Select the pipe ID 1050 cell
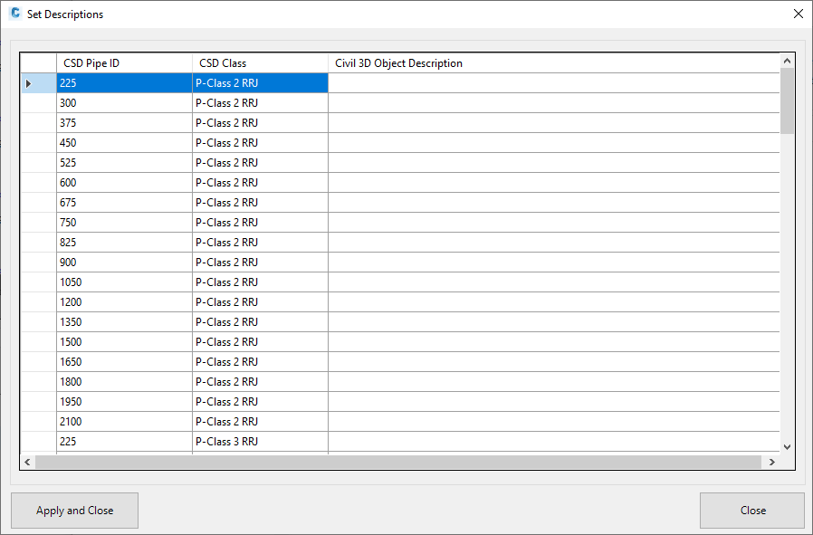 click(124, 282)
